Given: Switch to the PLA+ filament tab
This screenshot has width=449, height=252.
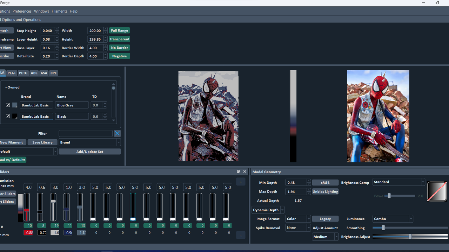Looking at the screenshot, I should (x=12, y=73).
